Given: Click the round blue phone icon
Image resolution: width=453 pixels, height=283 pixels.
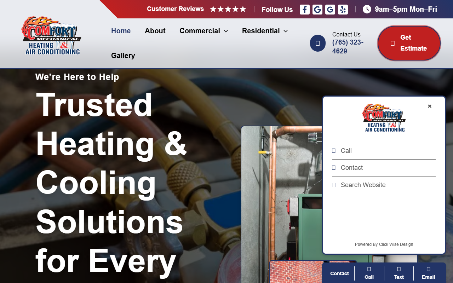Looking at the screenshot, I should (318, 43).
